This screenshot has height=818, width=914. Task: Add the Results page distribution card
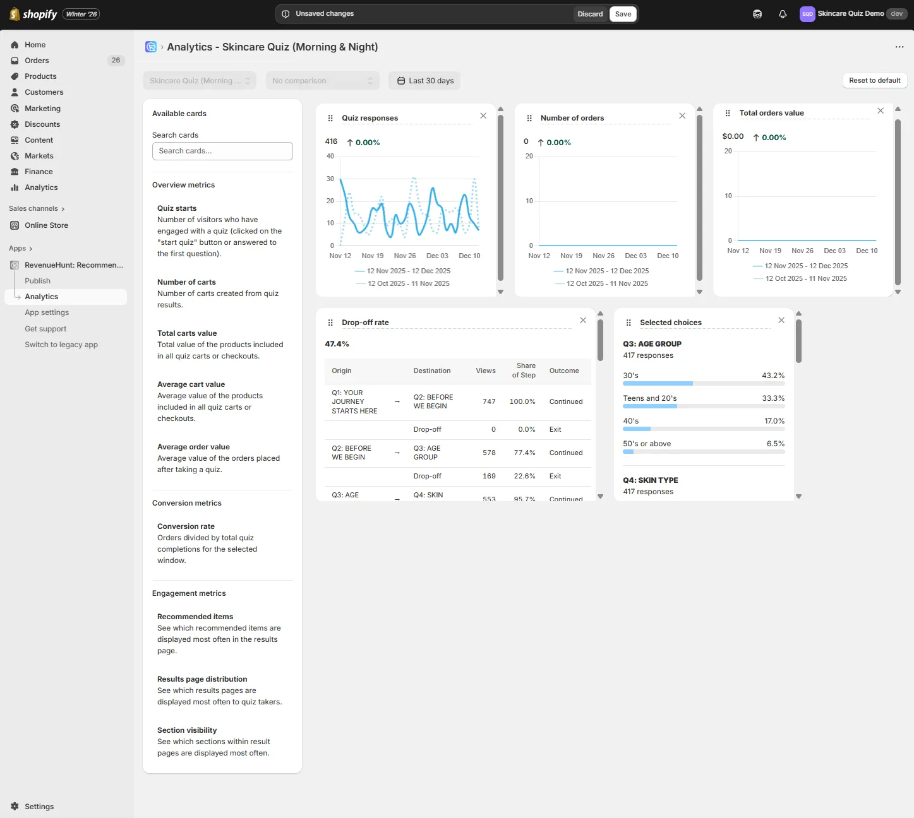point(222,691)
